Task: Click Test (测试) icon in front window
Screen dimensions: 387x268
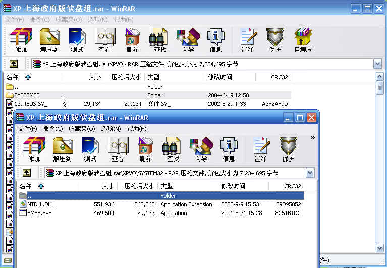Action: tap(90, 149)
